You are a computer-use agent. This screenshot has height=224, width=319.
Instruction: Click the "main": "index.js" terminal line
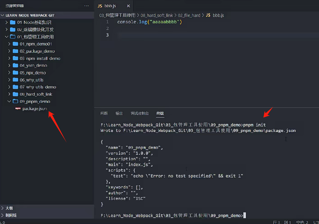[129, 164]
